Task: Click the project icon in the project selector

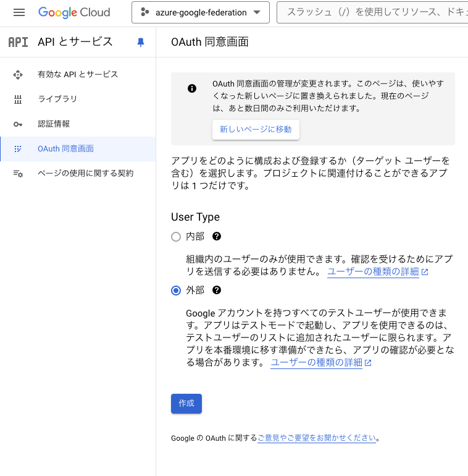Action: click(x=145, y=12)
